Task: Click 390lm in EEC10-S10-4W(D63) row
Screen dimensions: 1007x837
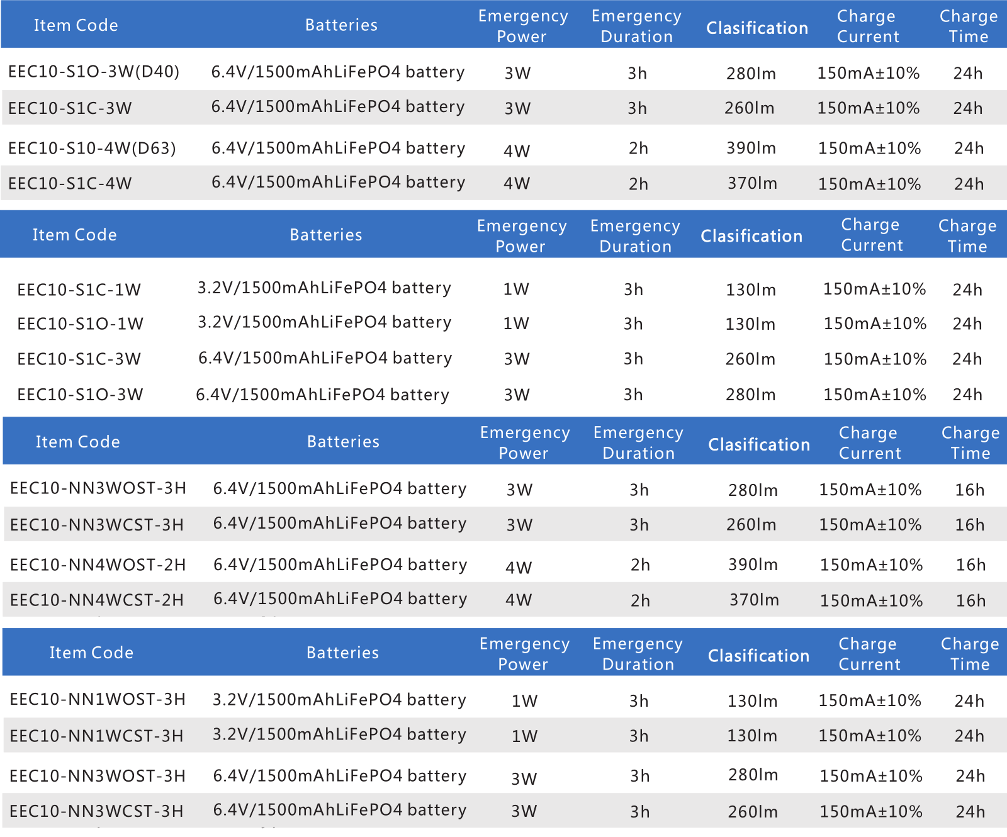Action: [x=751, y=149]
